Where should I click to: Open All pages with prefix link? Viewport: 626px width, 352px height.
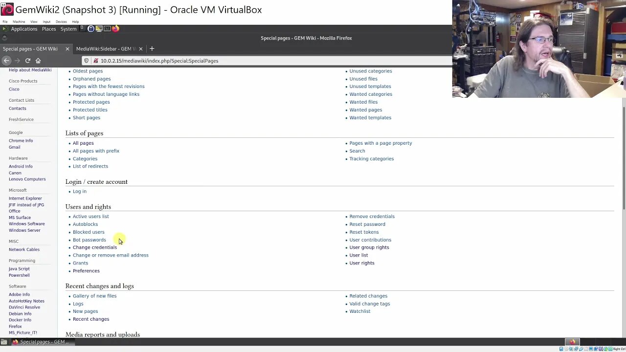pyautogui.click(x=96, y=151)
